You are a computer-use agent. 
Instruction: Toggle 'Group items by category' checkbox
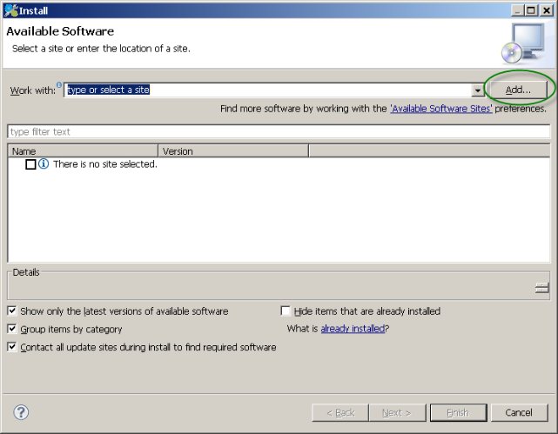(12, 329)
